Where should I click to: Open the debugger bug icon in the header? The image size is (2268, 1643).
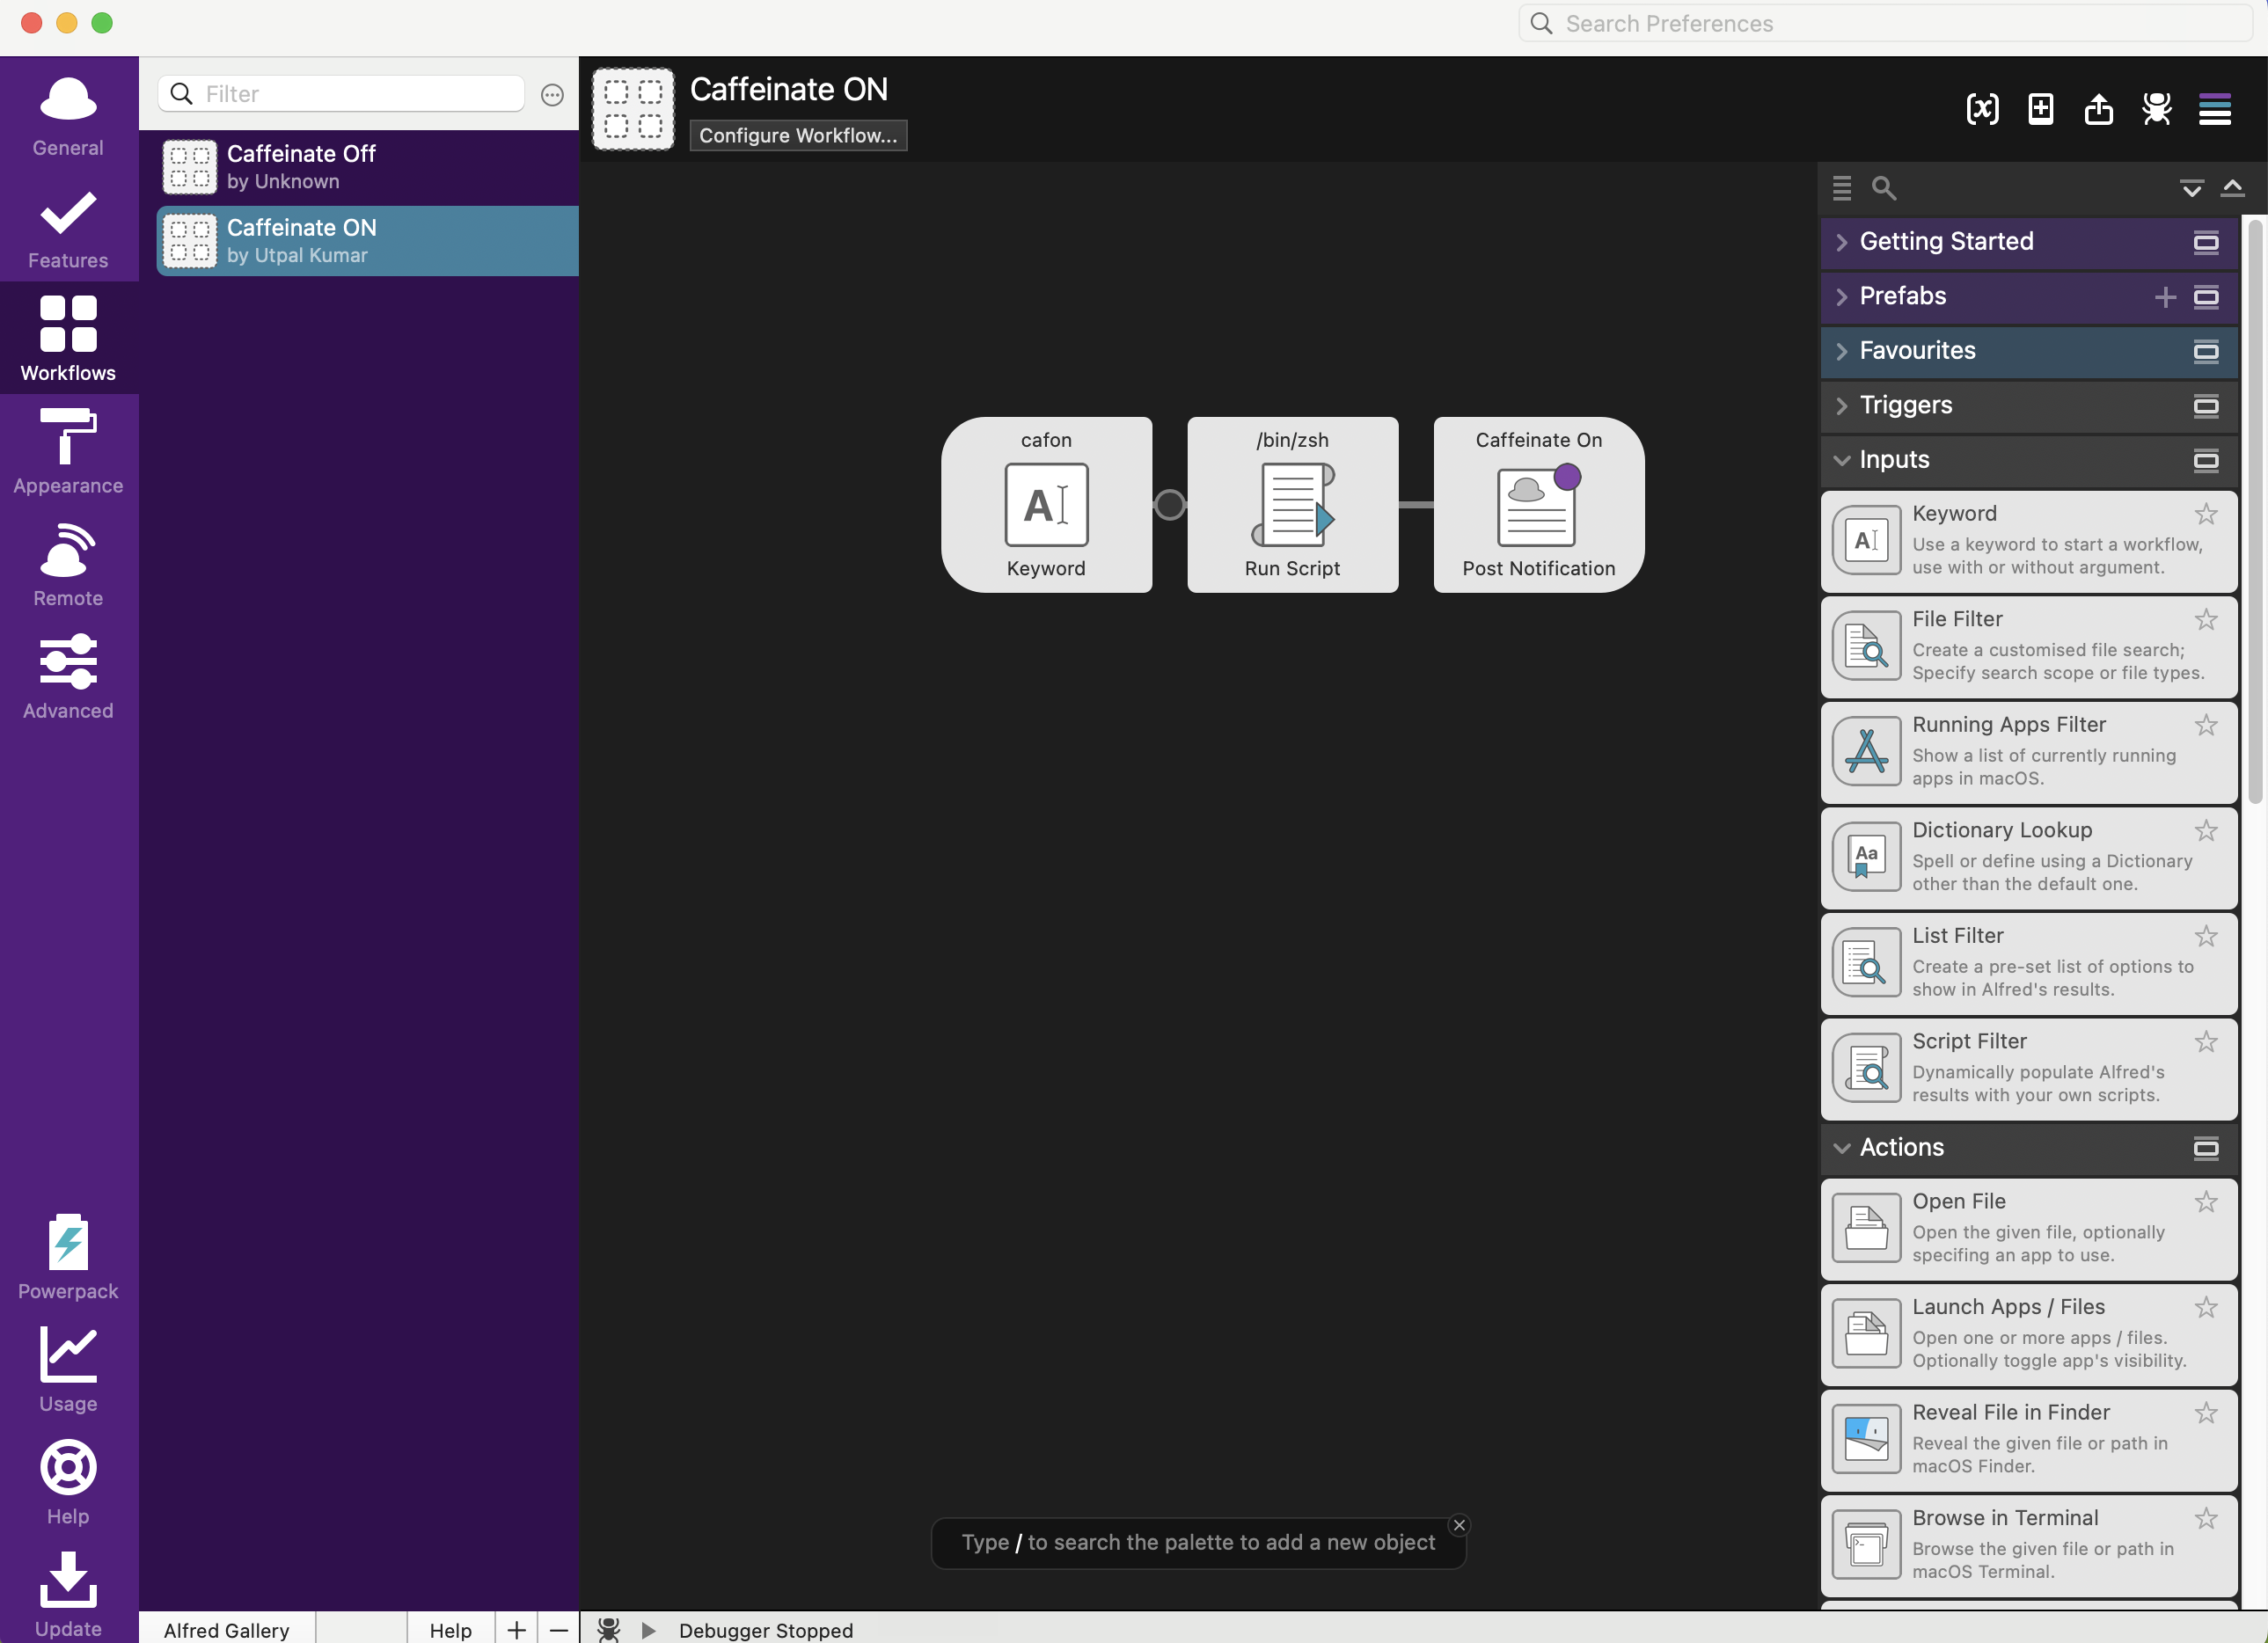coord(2156,109)
